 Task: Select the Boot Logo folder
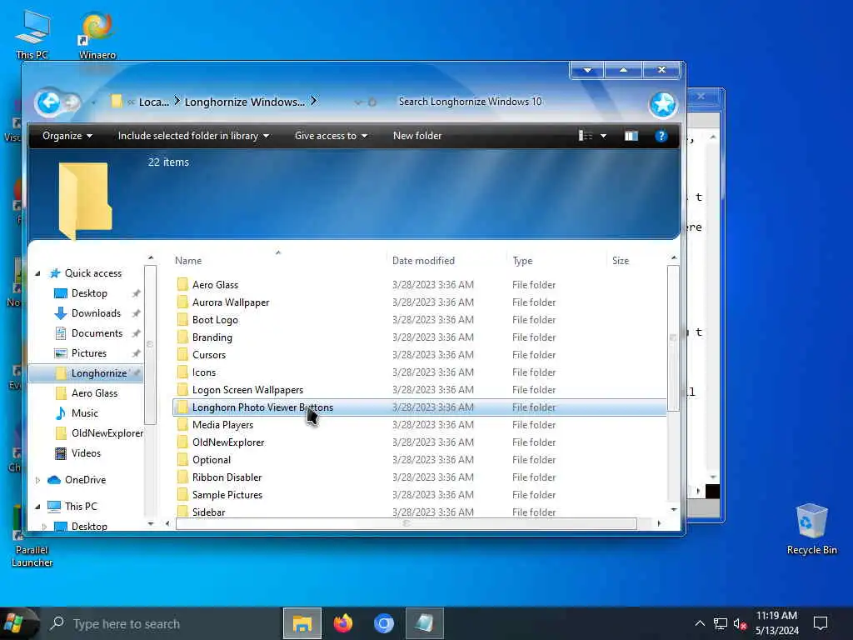[x=215, y=320]
